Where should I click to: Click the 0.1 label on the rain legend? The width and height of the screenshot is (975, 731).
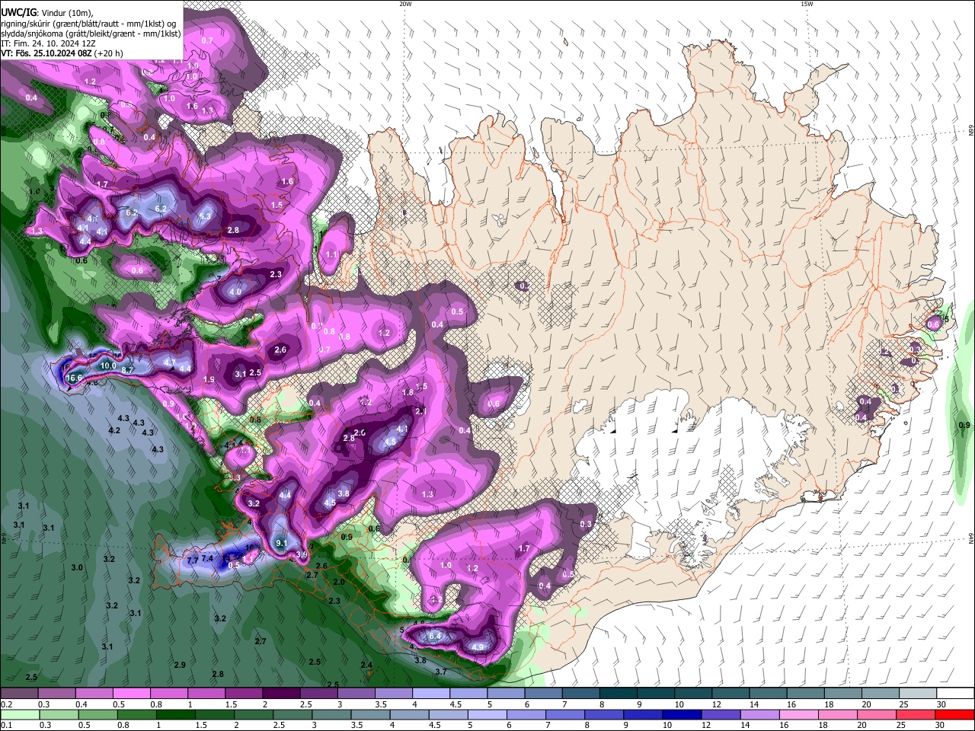(6, 725)
